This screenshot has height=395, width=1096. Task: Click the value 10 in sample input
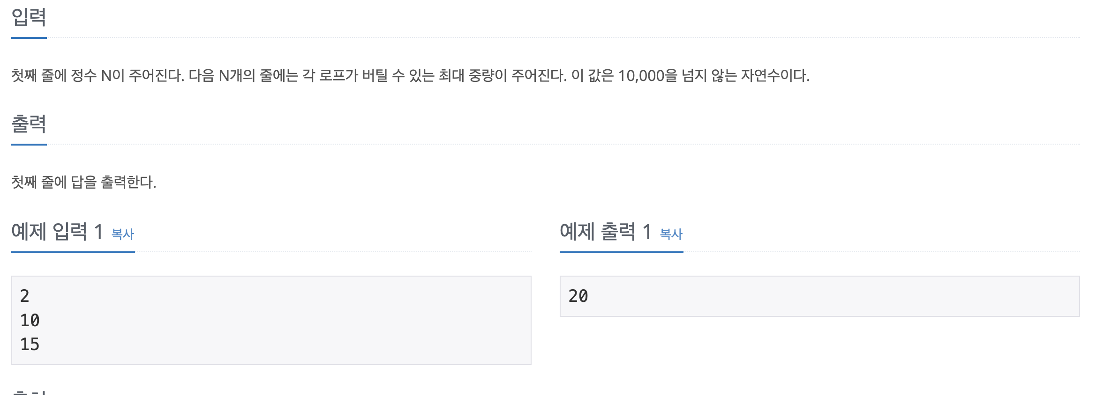click(30, 321)
